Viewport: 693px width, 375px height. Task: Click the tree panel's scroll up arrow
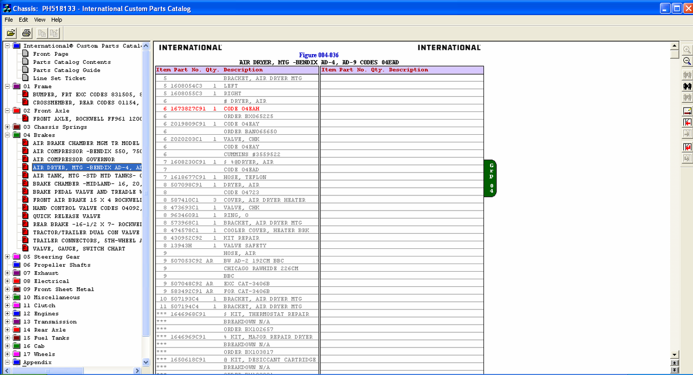pos(146,46)
